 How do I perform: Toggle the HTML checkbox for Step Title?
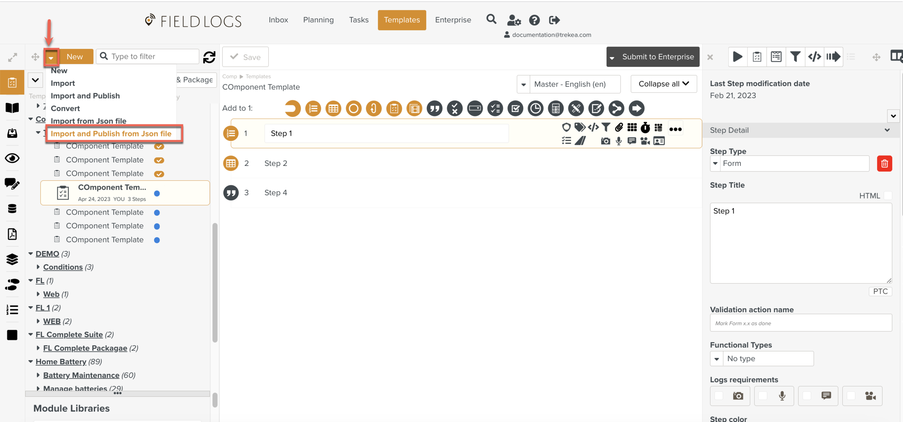[x=888, y=195]
